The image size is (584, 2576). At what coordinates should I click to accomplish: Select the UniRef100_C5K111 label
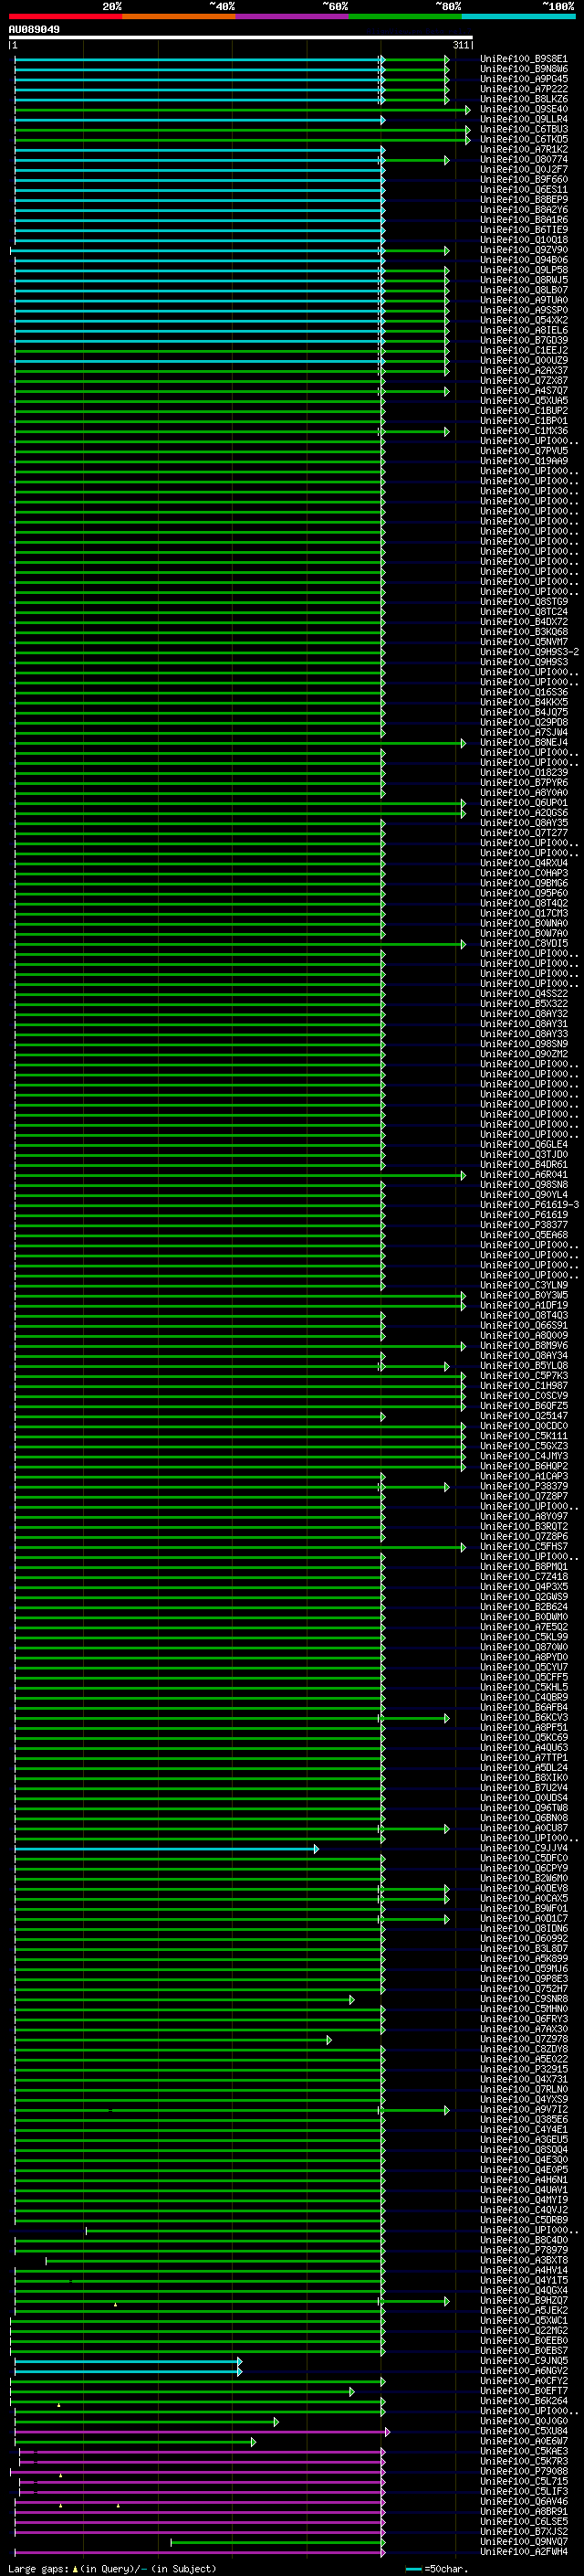[524, 1436]
